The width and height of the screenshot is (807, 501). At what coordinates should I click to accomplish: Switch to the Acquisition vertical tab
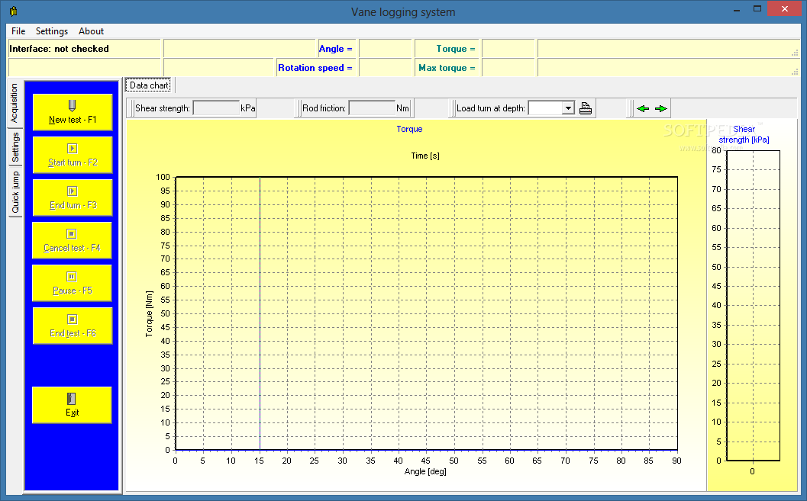point(15,103)
